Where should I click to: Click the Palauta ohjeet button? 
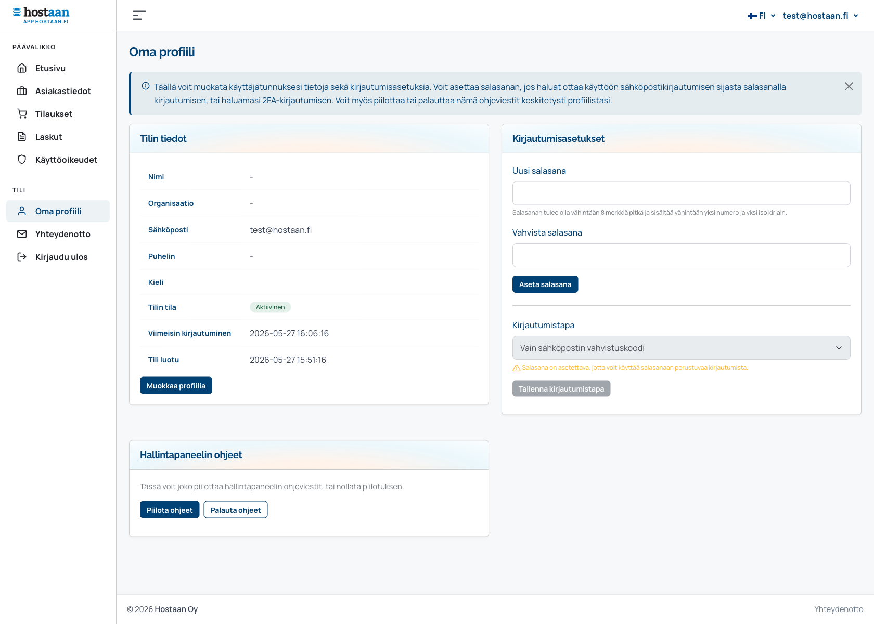236,510
